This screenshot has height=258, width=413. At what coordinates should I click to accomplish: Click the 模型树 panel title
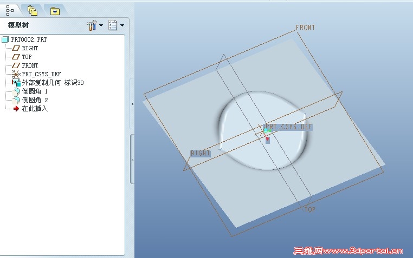tap(18, 25)
